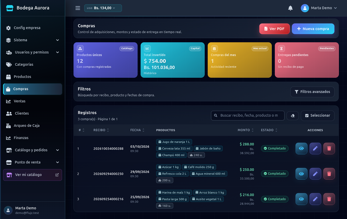The width and height of the screenshot is (347, 219).
Task: Click the Bodega Aurora store logo
Action: click(10, 8)
